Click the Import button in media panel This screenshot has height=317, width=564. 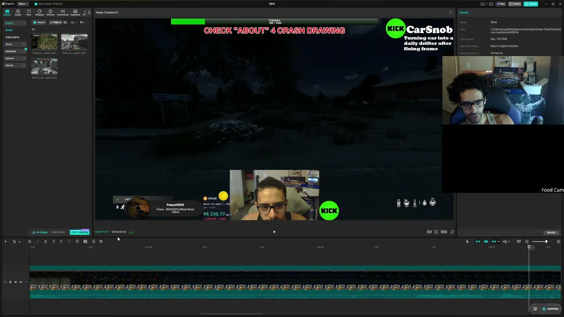(x=39, y=22)
